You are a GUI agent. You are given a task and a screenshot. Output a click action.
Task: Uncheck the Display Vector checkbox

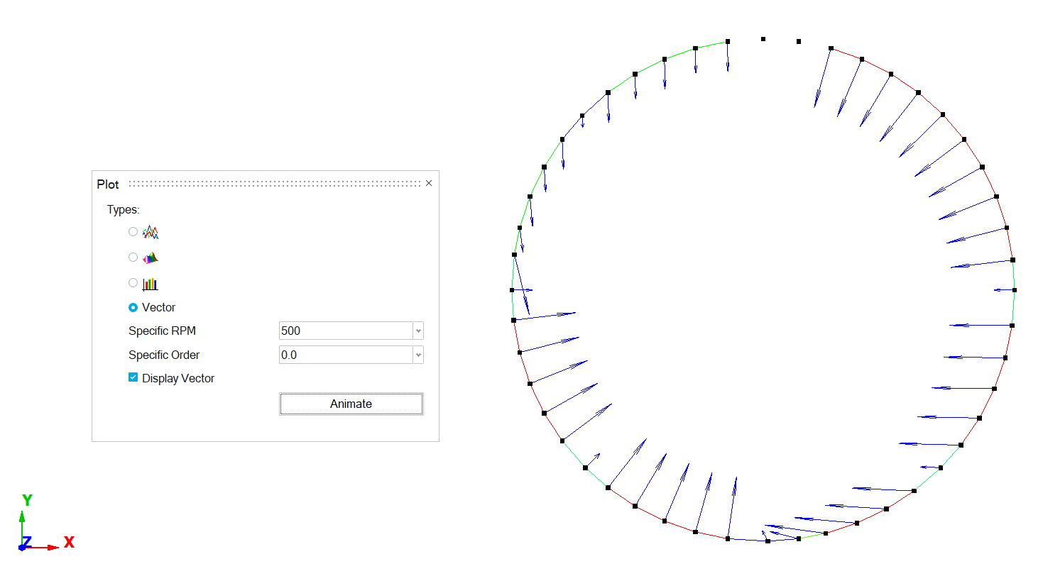[133, 378]
